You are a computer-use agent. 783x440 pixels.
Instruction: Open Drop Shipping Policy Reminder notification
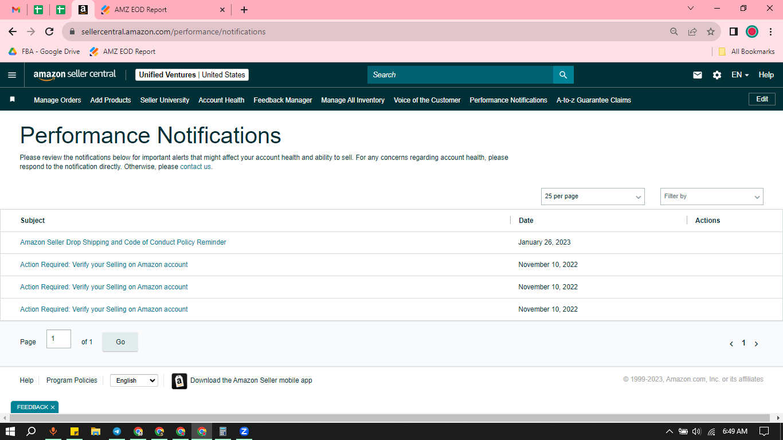(123, 242)
